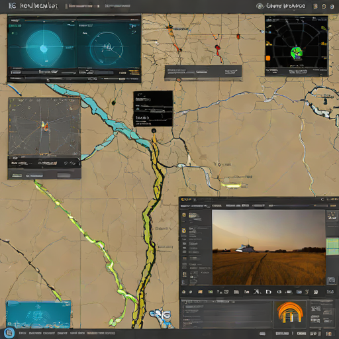Open the dropdown in the top header bar
The width and height of the screenshot is (339, 339).
[83, 6]
